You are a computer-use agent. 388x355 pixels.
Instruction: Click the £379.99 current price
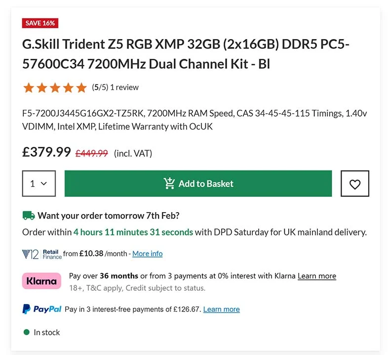46,152
